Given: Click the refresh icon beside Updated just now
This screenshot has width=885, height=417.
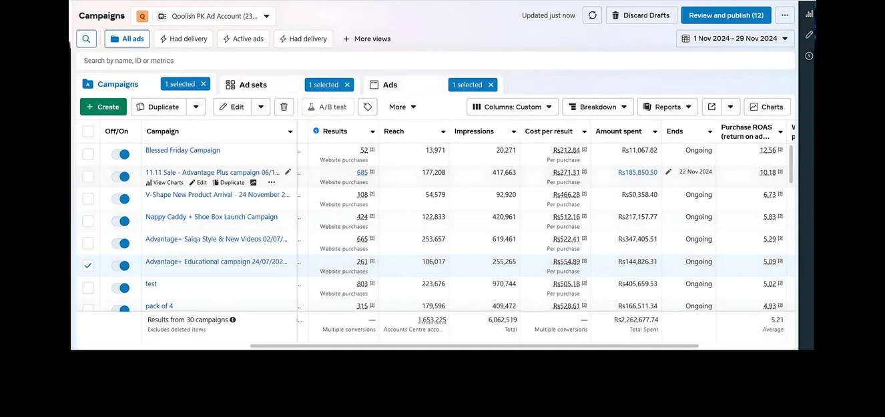Looking at the screenshot, I should (592, 15).
